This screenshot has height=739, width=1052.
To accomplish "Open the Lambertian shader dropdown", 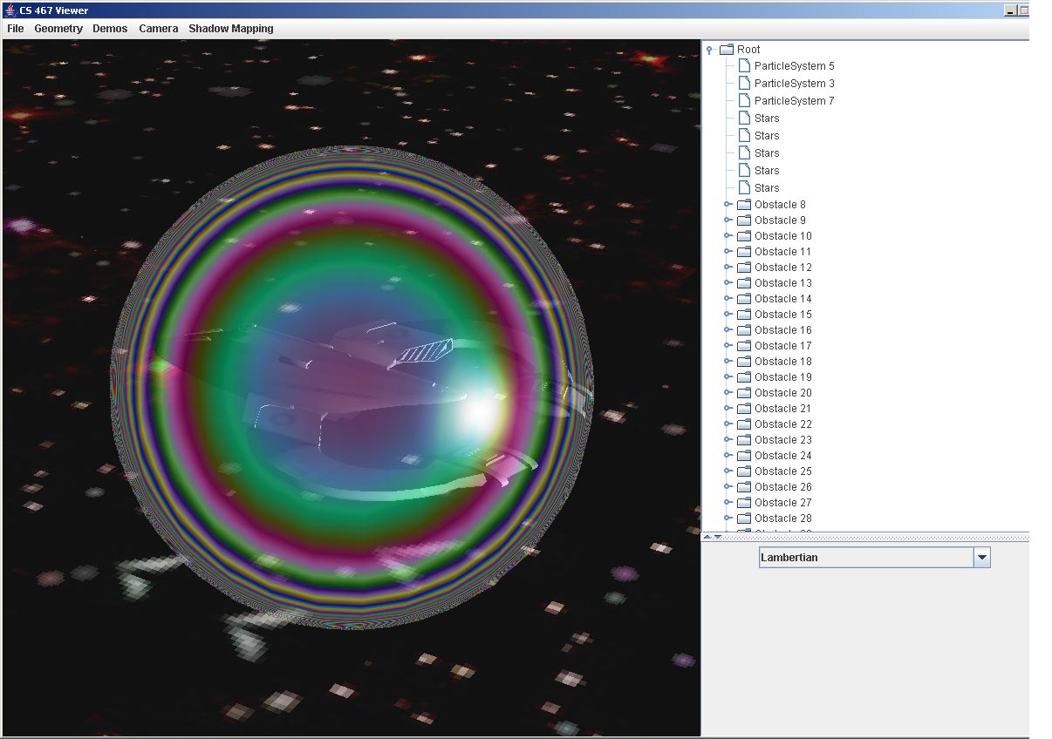I will (981, 558).
